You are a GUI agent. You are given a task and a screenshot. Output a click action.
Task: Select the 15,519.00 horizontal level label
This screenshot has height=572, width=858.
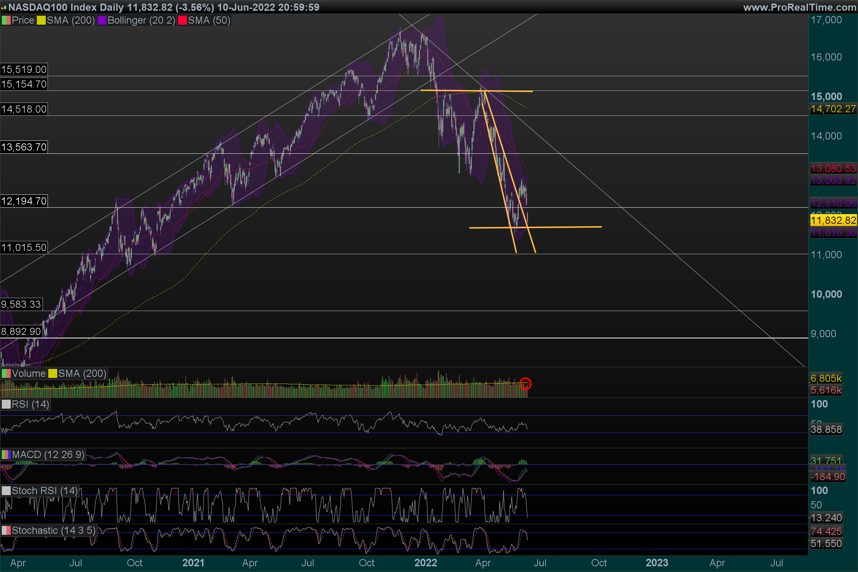click(x=24, y=69)
